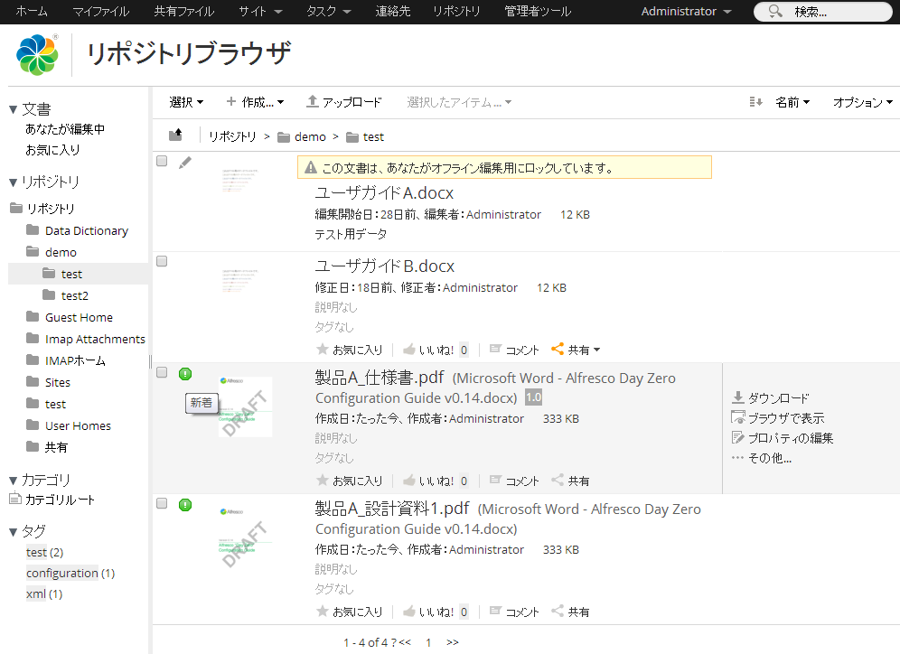Click the share icon for ユーザガイドB.docx
900x654 pixels.
coord(558,349)
